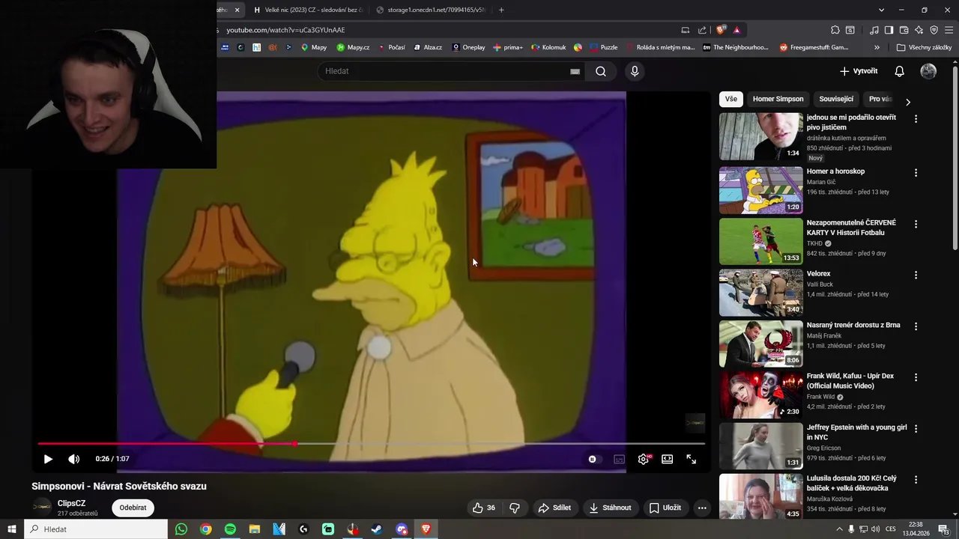Open YouTube notifications bell
Viewport: 959px width, 539px height.
coord(899,71)
